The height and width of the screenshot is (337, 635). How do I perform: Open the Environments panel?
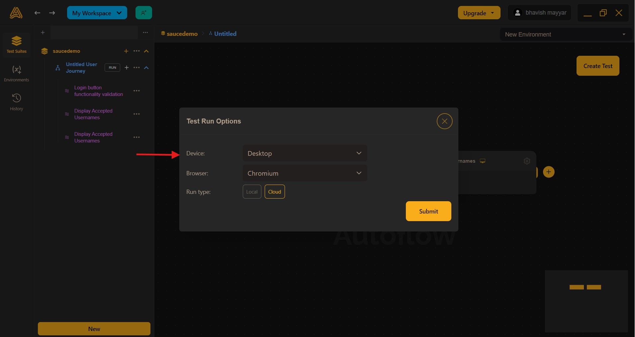[x=16, y=73]
